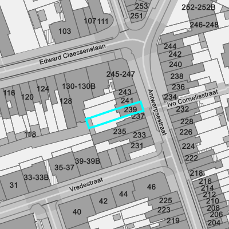
Task: Select the building numbered 219
Action: [x=173, y=221]
